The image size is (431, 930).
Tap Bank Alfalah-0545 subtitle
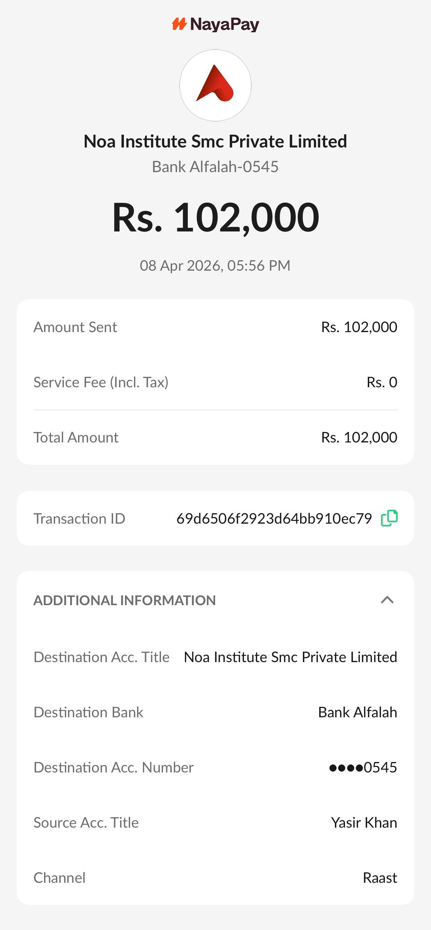click(215, 167)
